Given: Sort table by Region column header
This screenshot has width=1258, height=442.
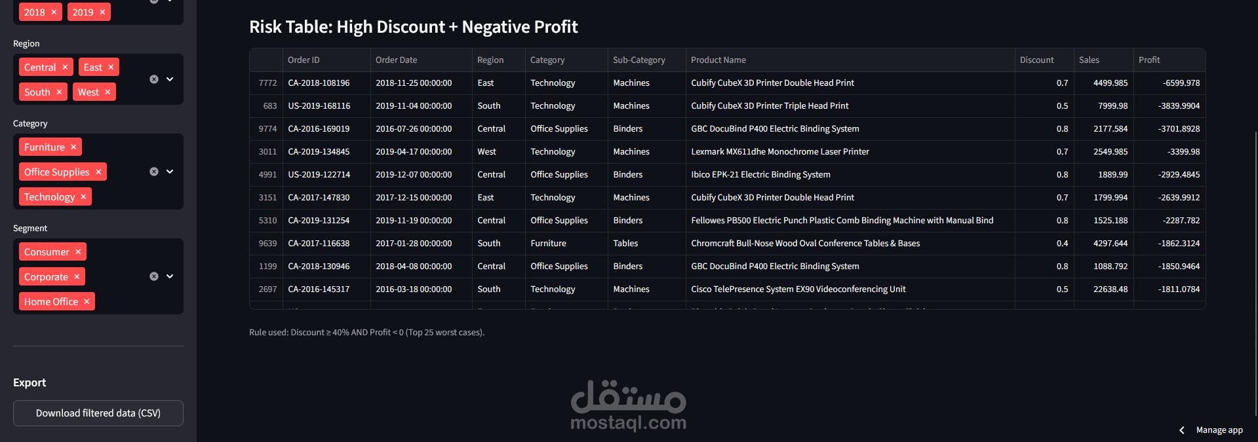Looking at the screenshot, I should (x=498, y=60).
